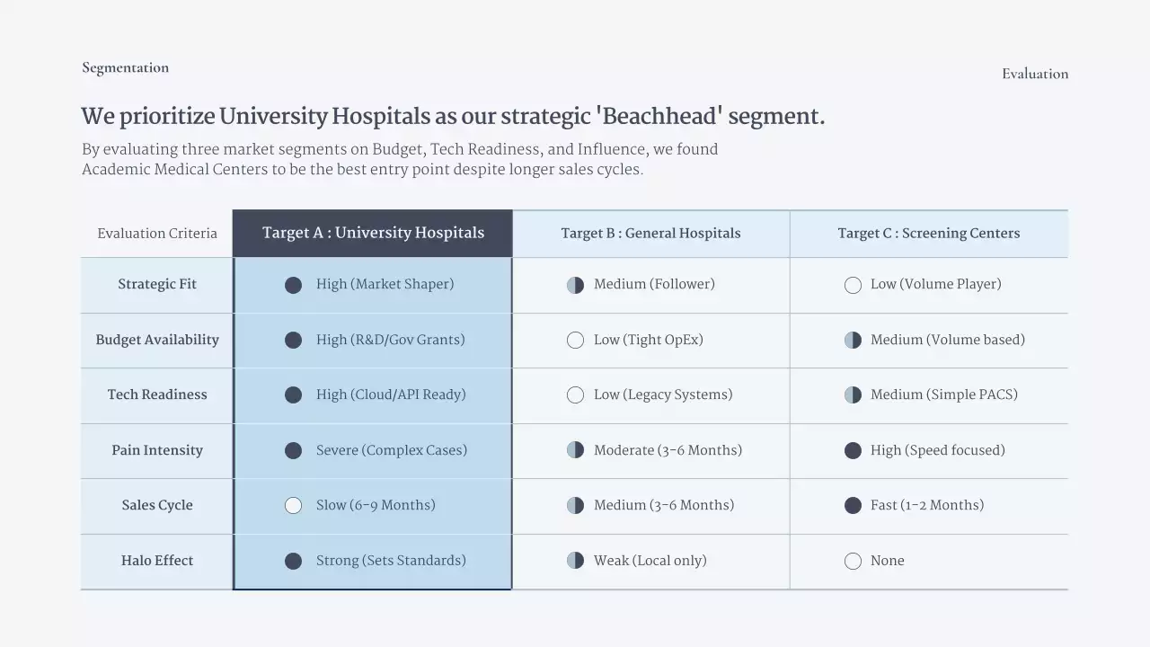Click the filled circle next to High (Speed focused)
Image resolution: width=1150 pixels, height=647 pixels.
pyautogui.click(x=853, y=450)
